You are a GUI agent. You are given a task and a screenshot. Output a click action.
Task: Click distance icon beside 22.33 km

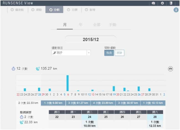(x=22, y=122)
